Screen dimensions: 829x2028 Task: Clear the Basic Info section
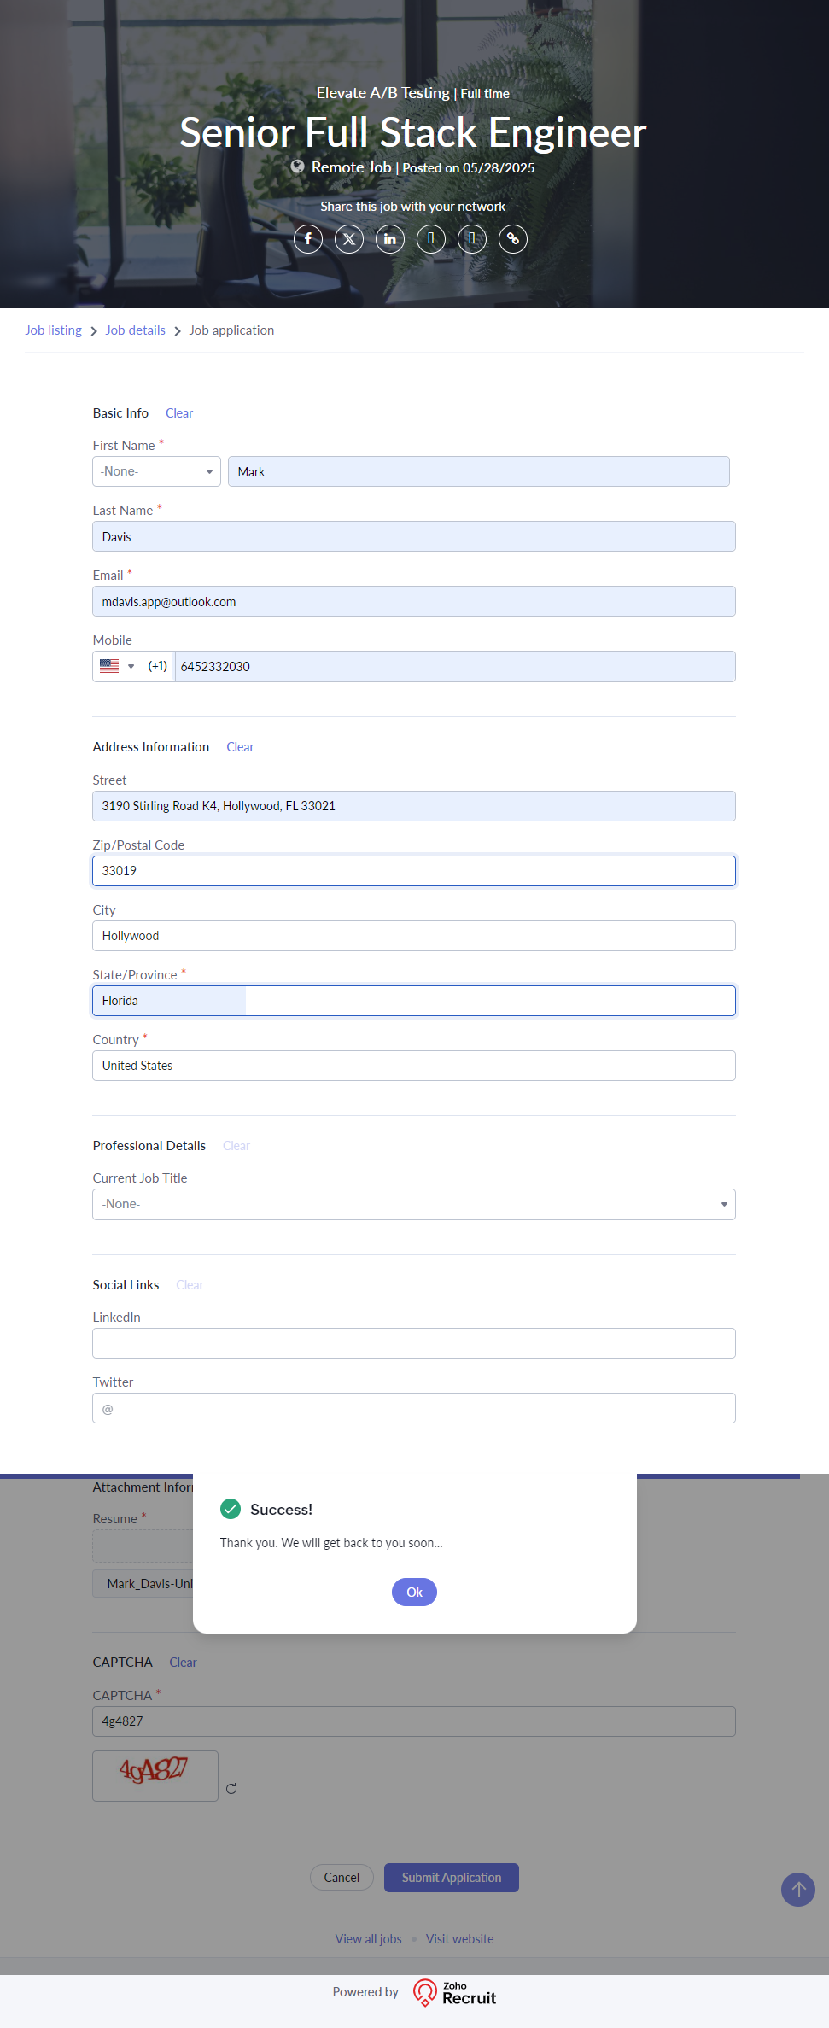(179, 413)
